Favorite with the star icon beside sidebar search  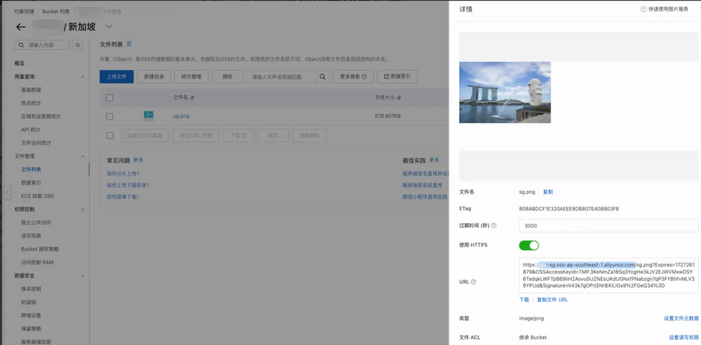78,45
